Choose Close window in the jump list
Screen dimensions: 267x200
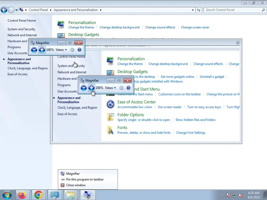point(88,185)
